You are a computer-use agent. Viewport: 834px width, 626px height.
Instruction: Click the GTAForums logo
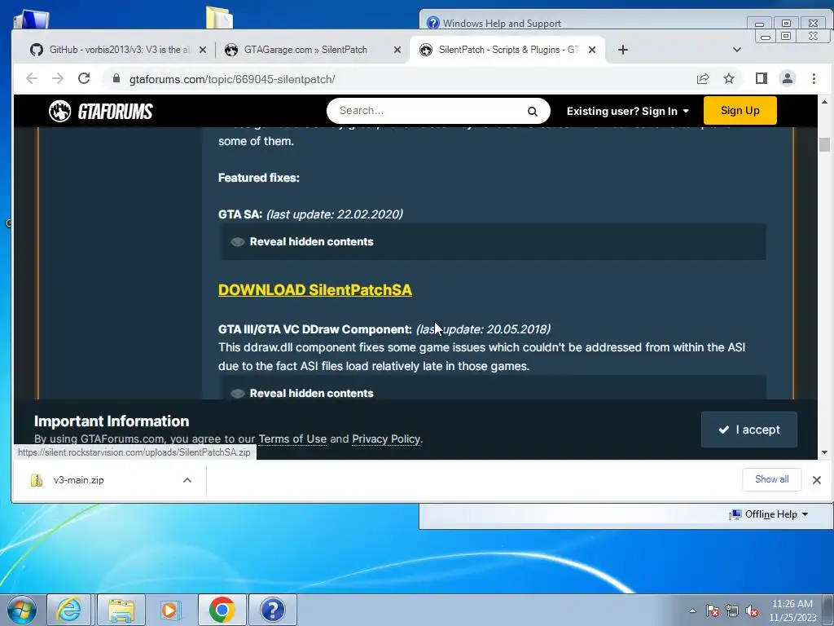[101, 111]
